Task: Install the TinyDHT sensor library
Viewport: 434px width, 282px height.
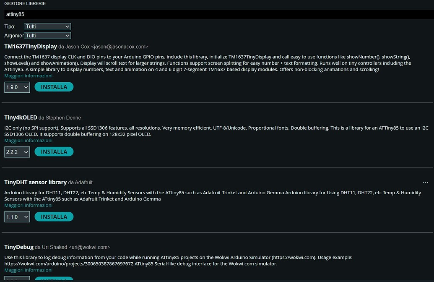Action: pyautogui.click(x=54, y=217)
